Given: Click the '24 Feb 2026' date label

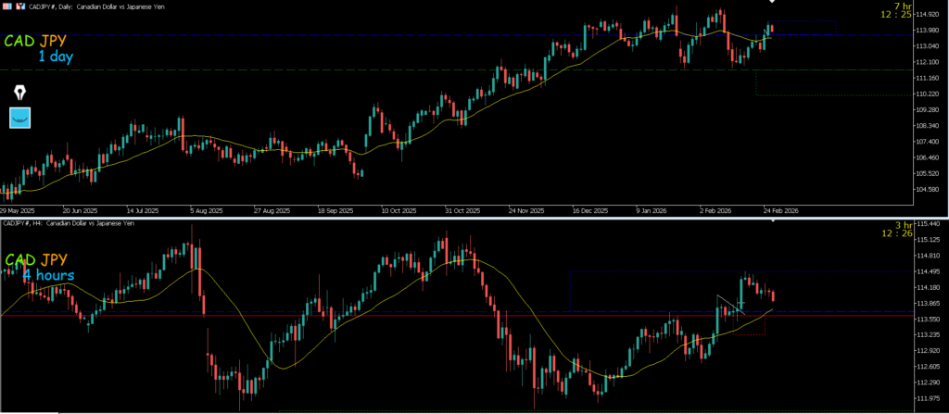Looking at the screenshot, I should (x=780, y=211).
